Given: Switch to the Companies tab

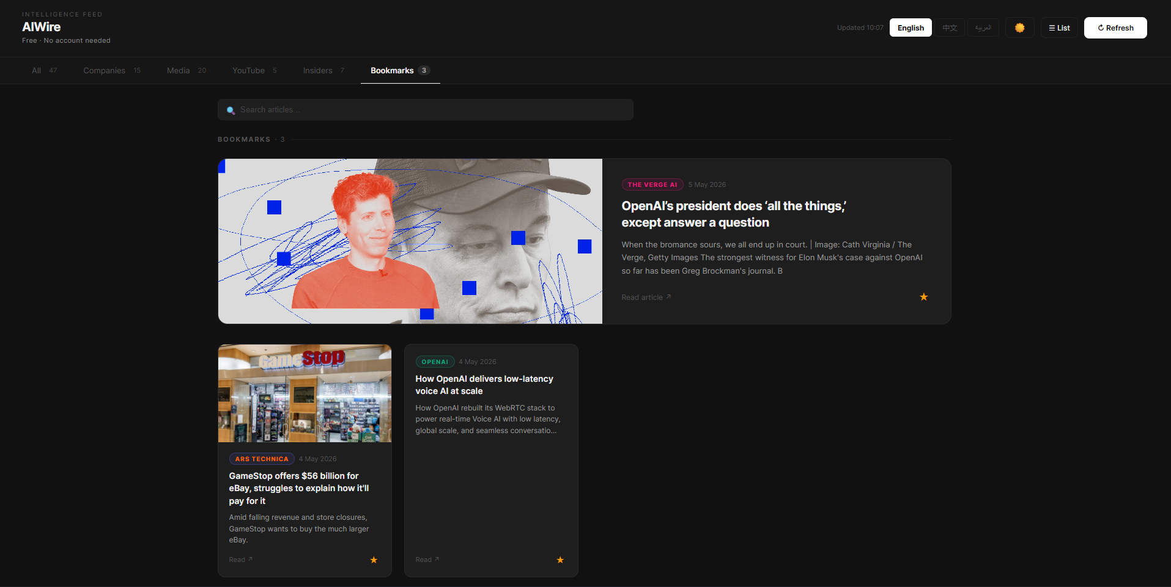Looking at the screenshot, I should click(x=112, y=70).
